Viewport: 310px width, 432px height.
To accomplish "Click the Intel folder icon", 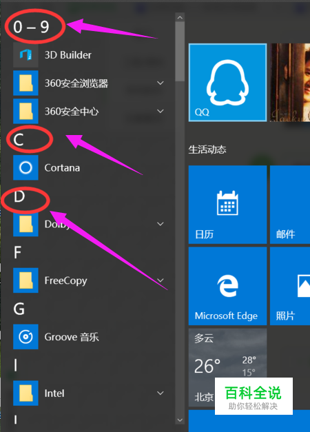I will click(x=25, y=393).
